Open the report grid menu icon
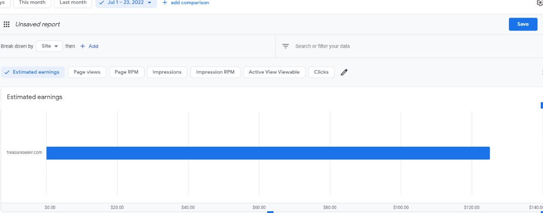543x213 pixels. click(6, 24)
